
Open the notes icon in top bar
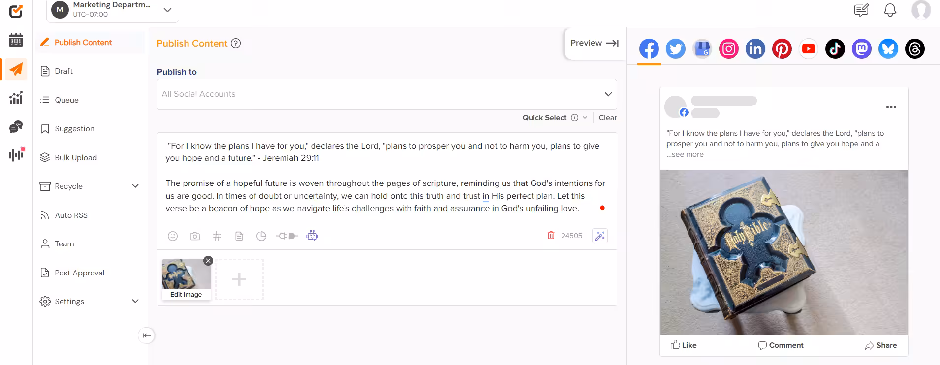click(861, 10)
